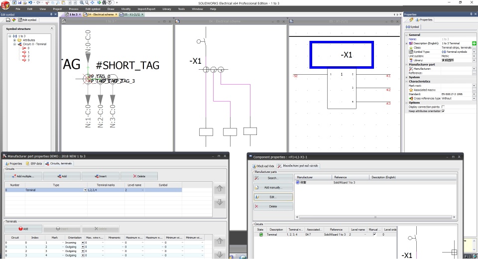Screen dimensions: 478x259
Task: Open the Incoming orientation dropdown
Action: [x=83, y=243]
